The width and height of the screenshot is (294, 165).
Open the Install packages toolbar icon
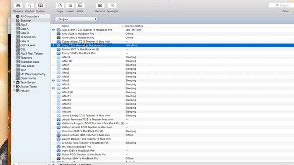[70, 5]
